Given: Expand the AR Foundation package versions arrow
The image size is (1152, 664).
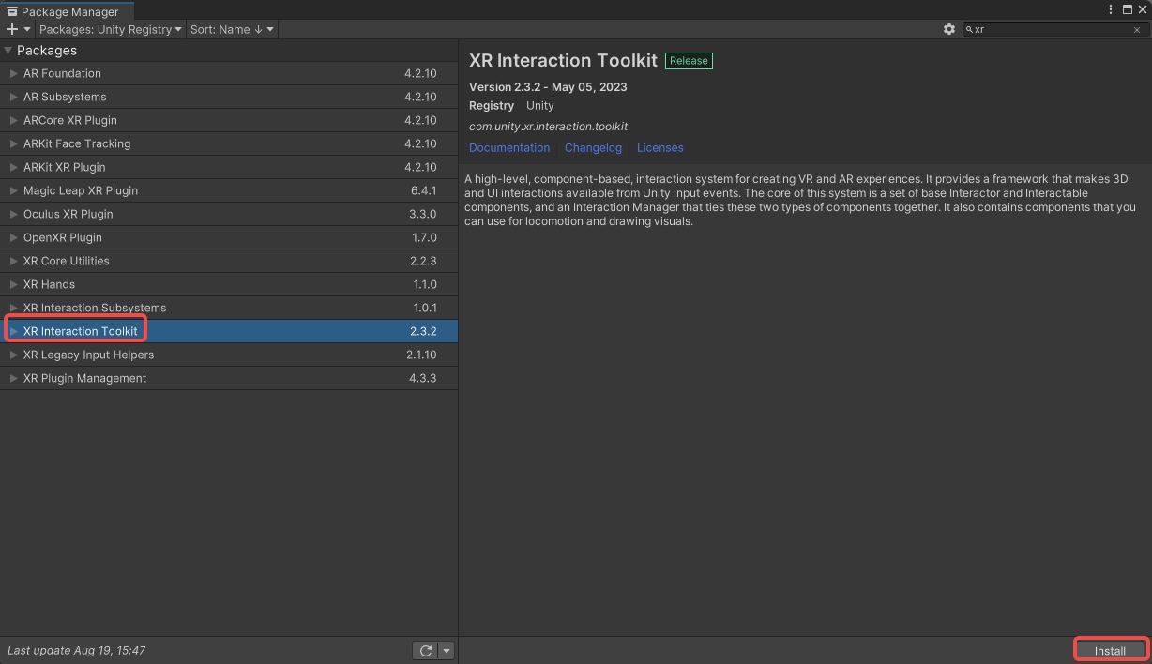Looking at the screenshot, I should click(13, 73).
